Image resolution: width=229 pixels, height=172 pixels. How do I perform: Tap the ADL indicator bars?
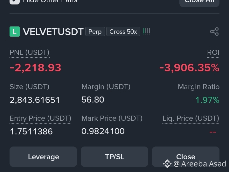(x=147, y=32)
